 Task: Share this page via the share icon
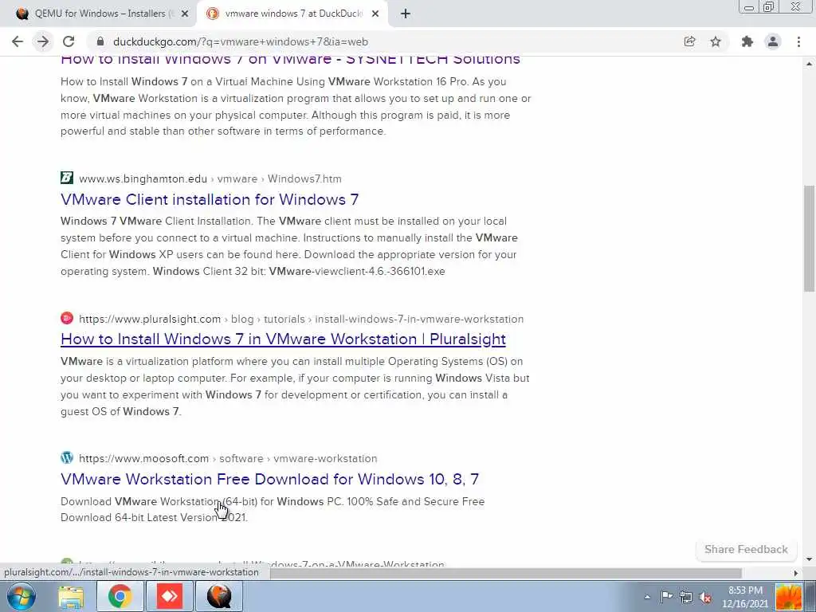pos(689,41)
